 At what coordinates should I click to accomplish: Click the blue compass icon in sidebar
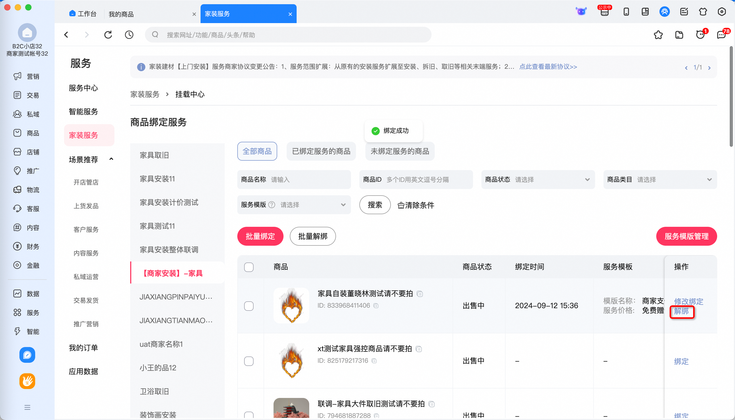pyautogui.click(x=27, y=355)
